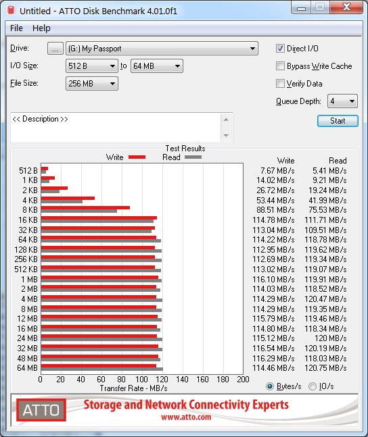Open the 256 MB File Size dropdown
This screenshot has height=437, width=368.
(92, 84)
